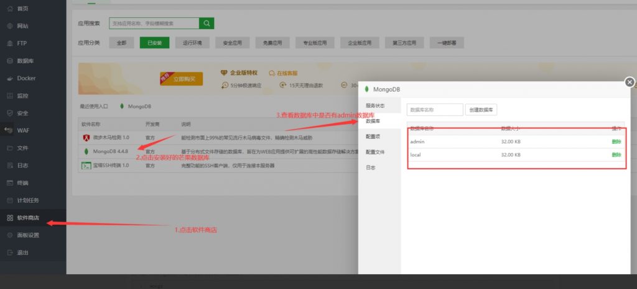Image resolution: width=637 pixels, height=289 pixels.
Task: Select the 安全应用 category filter
Action: pyautogui.click(x=233, y=43)
